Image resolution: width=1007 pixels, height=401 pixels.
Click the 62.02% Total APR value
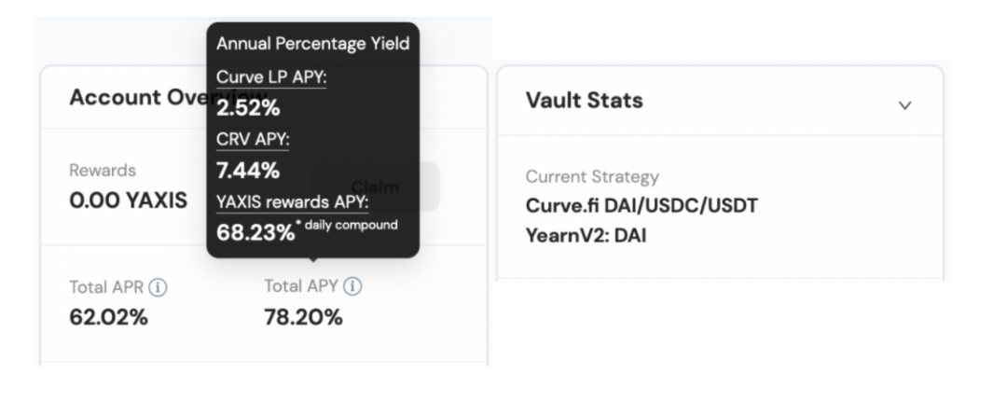[x=108, y=317]
